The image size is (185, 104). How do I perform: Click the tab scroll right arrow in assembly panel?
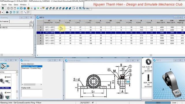coord(32,22)
